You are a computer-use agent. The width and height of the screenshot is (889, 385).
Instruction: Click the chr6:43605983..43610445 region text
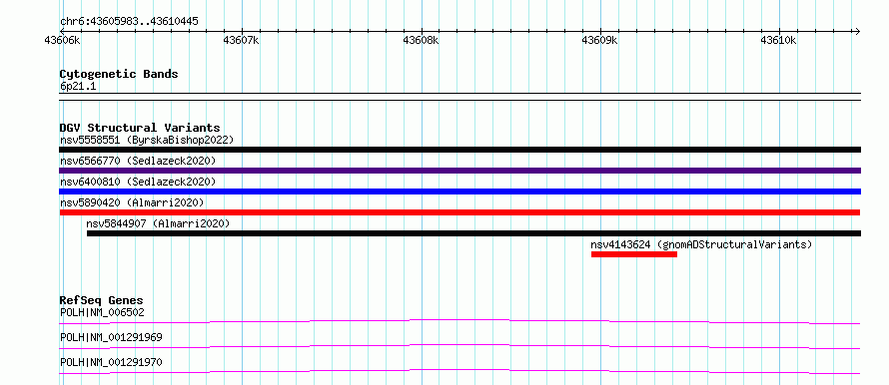coord(129,22)
